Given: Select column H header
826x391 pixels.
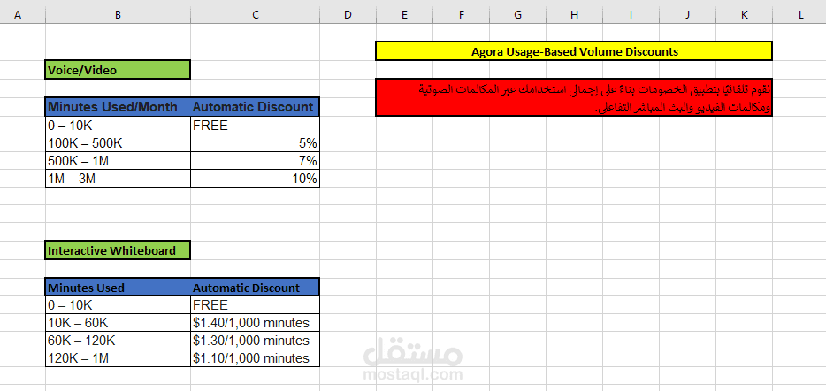Looking at the screenshot, I should [574, 15].
